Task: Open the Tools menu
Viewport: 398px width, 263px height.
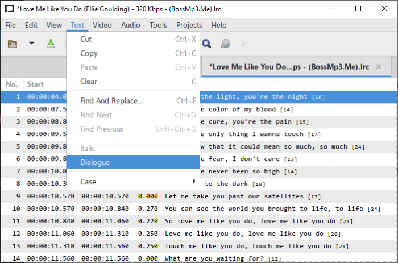Action: pos(158,25)
